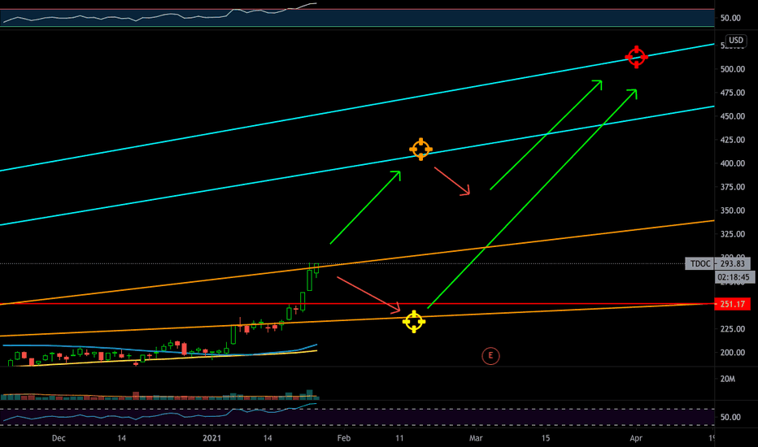Click the 15 date label after Mar
758x447 pixels.
tap(545, 438)
